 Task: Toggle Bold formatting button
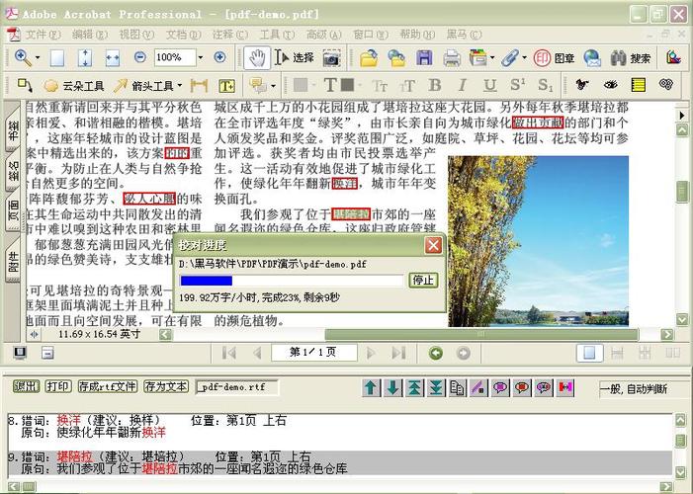(435, 85)
